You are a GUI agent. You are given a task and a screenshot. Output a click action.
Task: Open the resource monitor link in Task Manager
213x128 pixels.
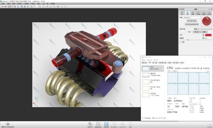pos(160,118)
